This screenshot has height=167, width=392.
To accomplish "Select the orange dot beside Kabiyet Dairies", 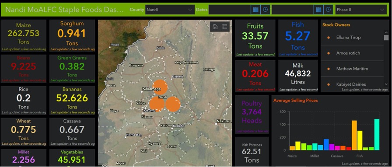I will 329,84.
